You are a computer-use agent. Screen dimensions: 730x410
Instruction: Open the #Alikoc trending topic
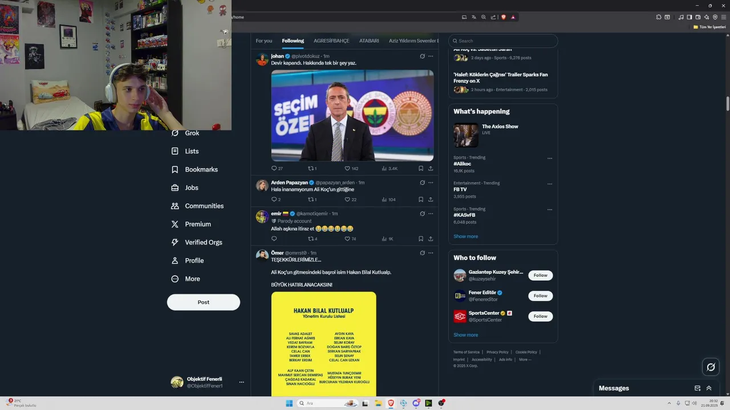462,164
